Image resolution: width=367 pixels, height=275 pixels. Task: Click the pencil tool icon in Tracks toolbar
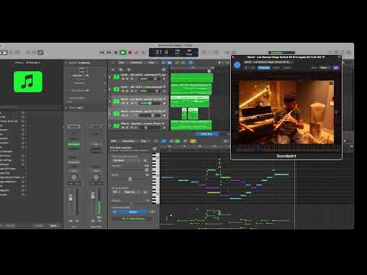coord(176,63)
